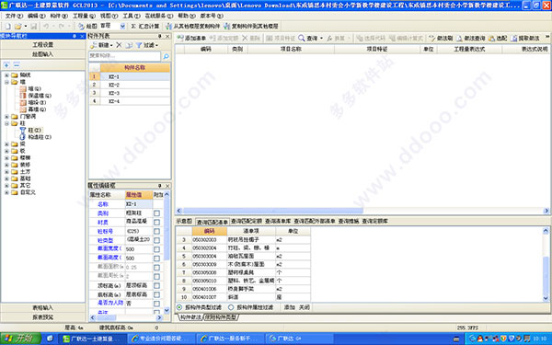Expand the 轴线 folder node
Screen dimensions: 552x345
[x=6, y=75]
